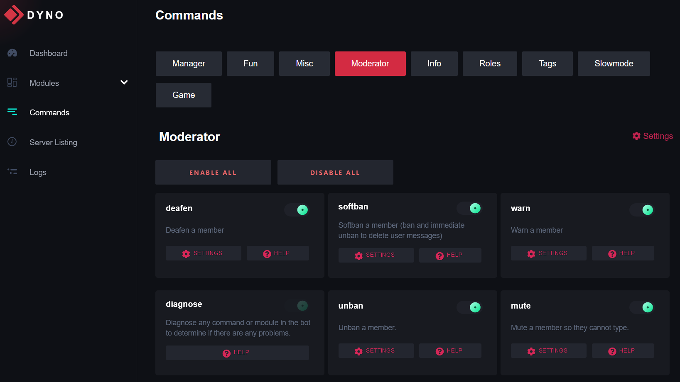680x382 pixels.
Task: Click the help question icon for softban
Action: click(440, 256)
